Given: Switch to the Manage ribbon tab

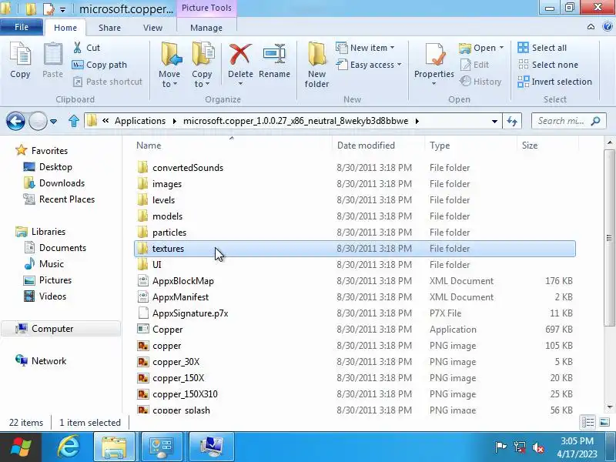Looking at the screenshot, I should 206,28.
